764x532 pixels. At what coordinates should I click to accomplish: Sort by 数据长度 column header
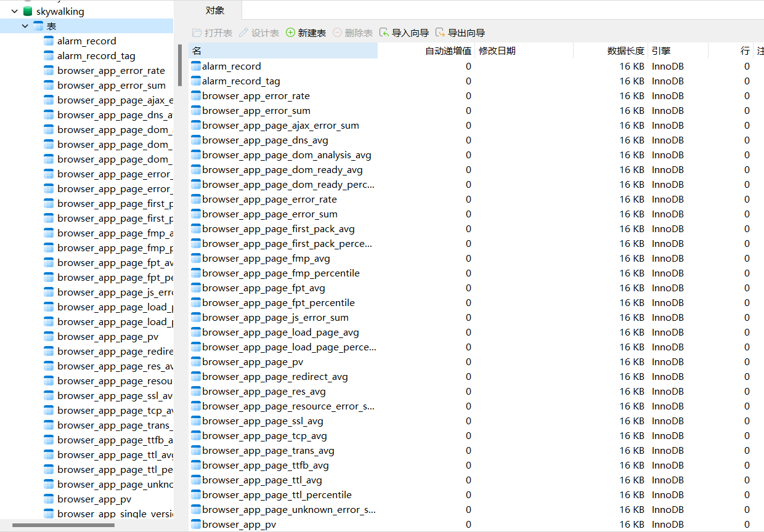pos(625,50)
